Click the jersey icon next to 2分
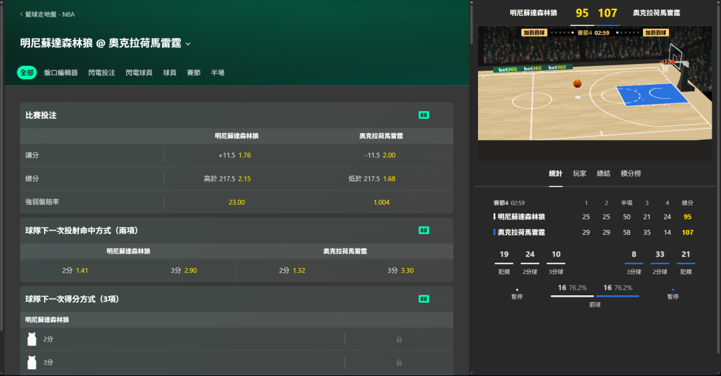The image size is (721, 376). point(31,339)
